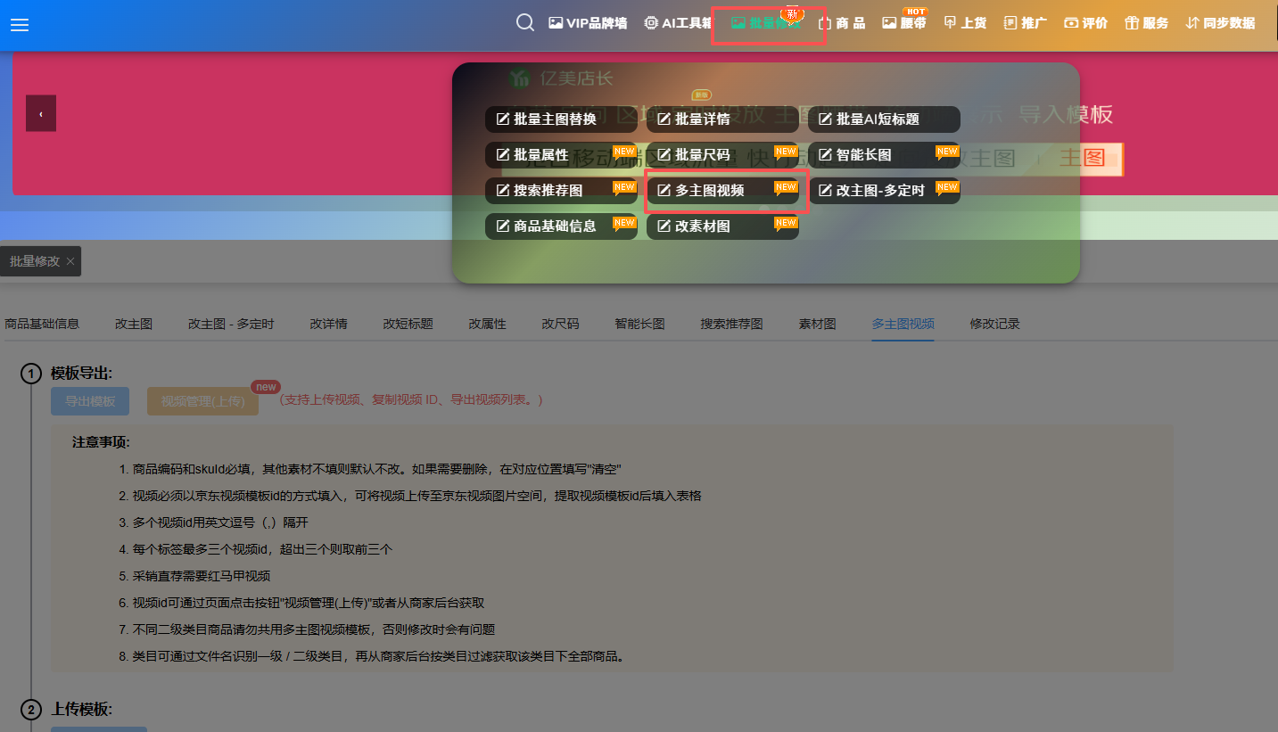Click the 视频管理(上传) button

pyautogui.click(x=202, y=401)
